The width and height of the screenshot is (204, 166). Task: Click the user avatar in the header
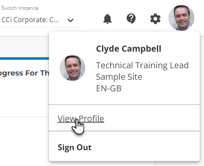[x=181, y=18]
